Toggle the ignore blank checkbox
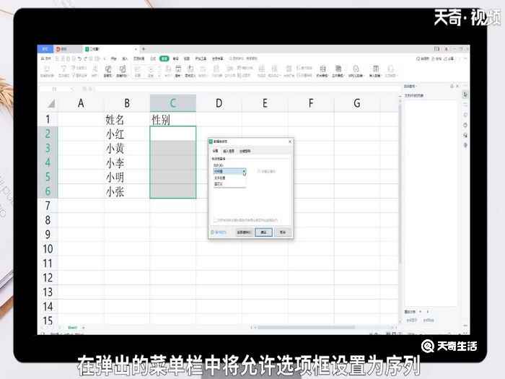The image size is (505, 379). [260, 171]
